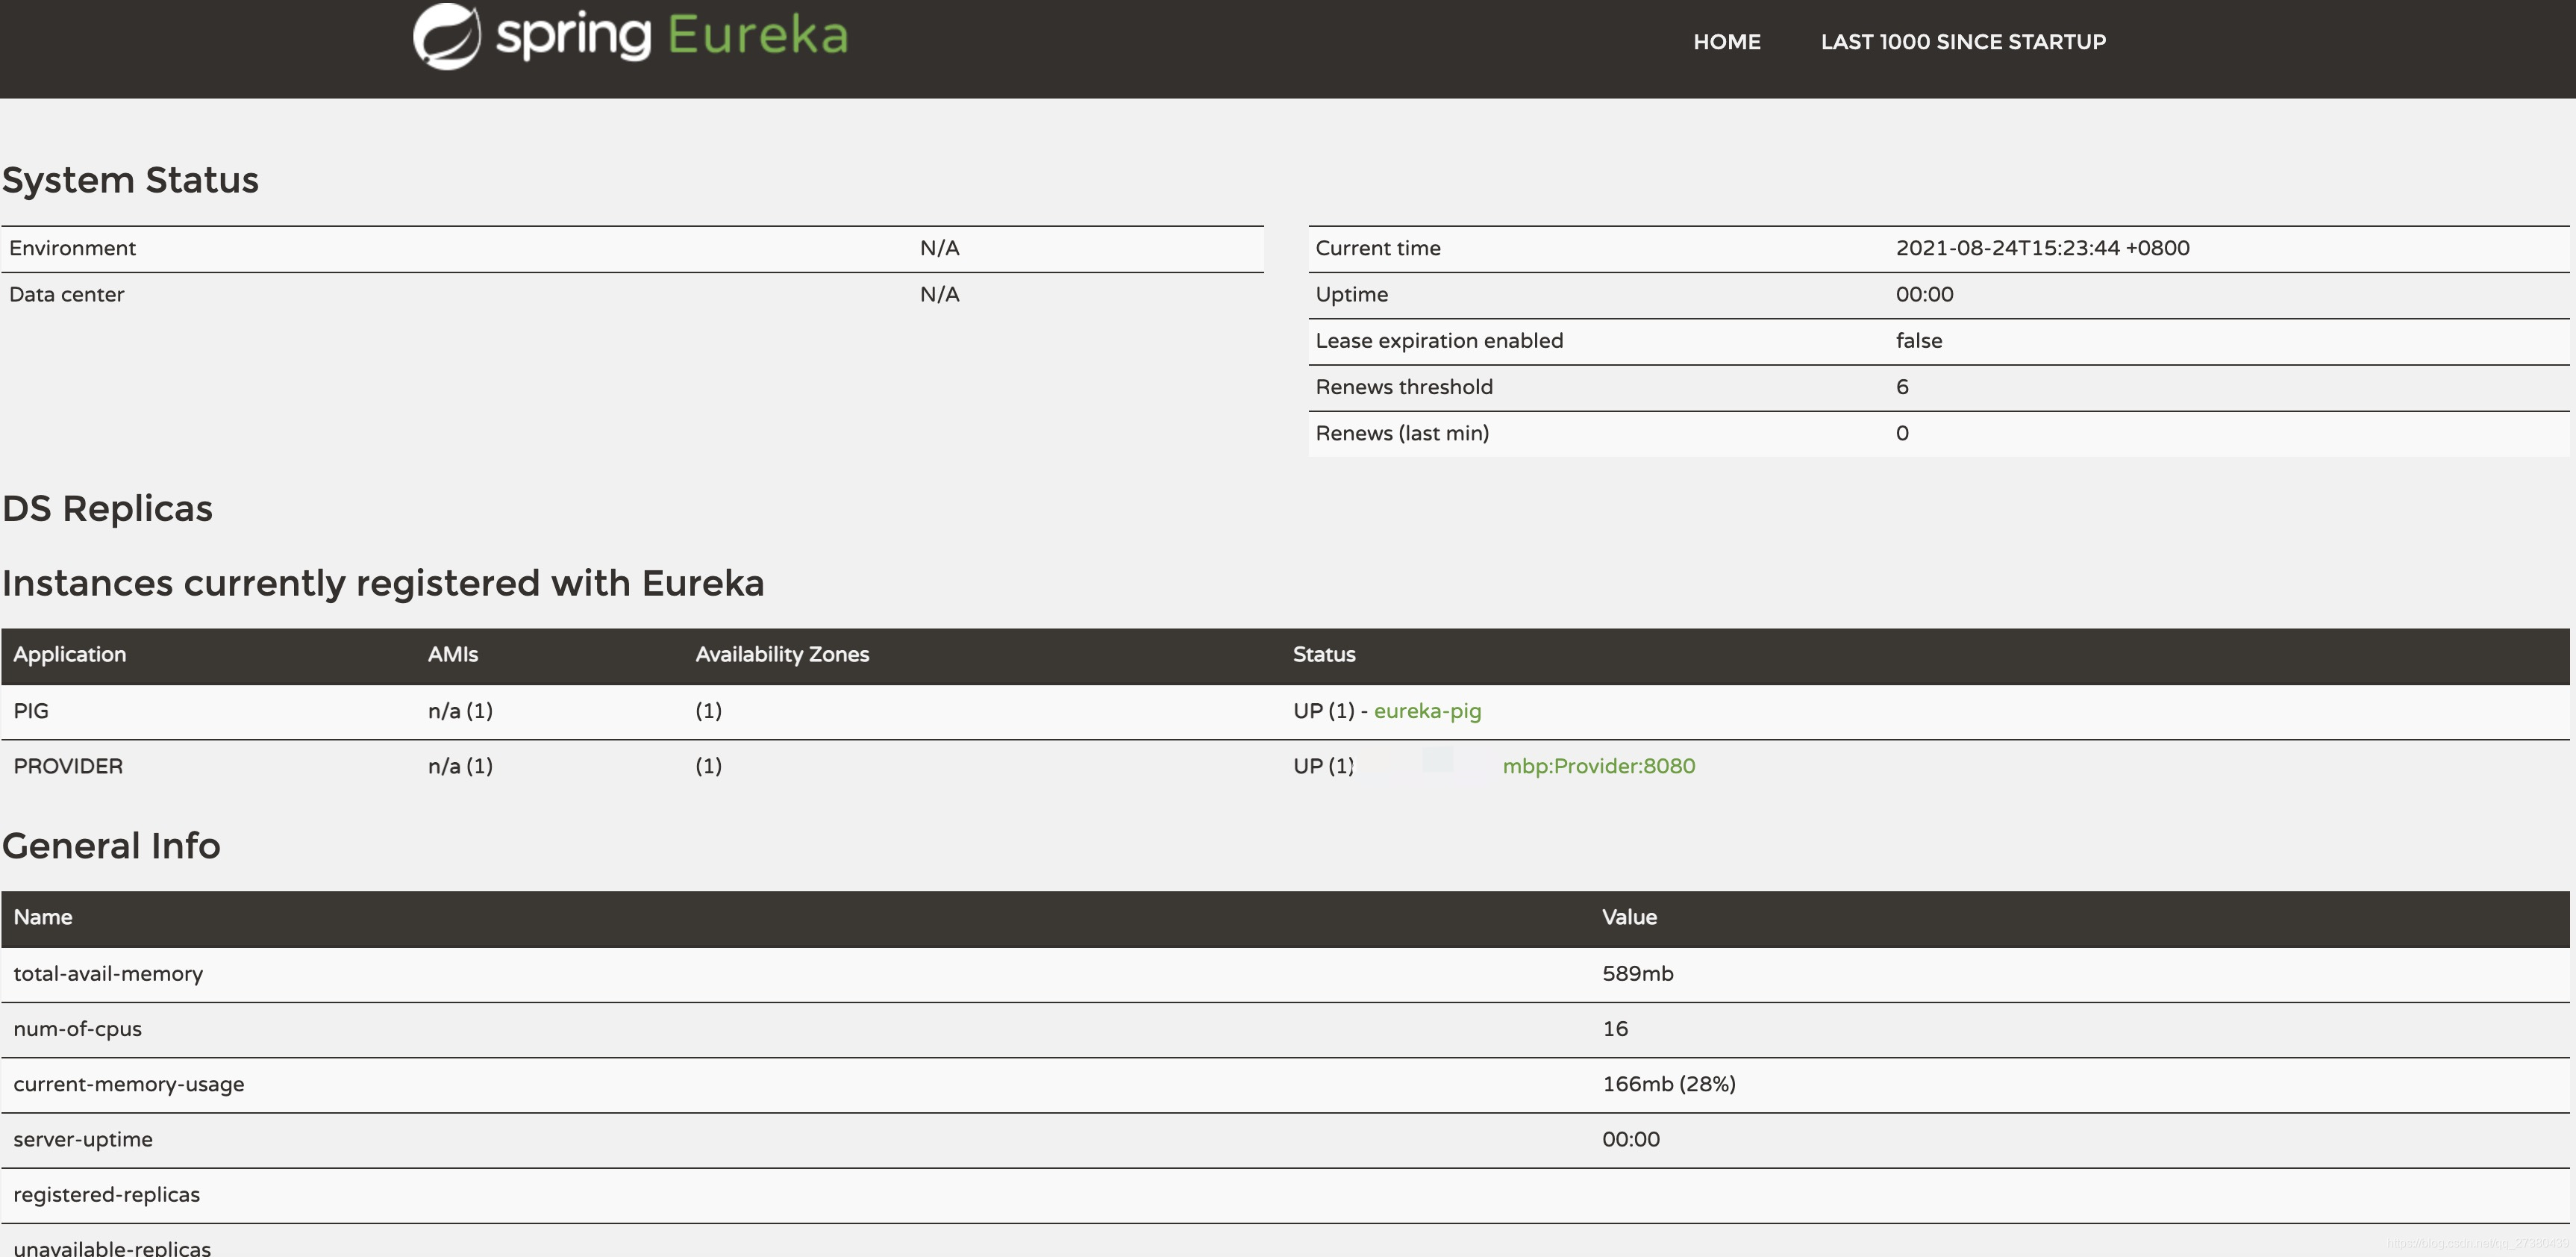Click the Spring leaf logo icon
The height and width of the screenshot is (1257, 2576).
(446, 36)
